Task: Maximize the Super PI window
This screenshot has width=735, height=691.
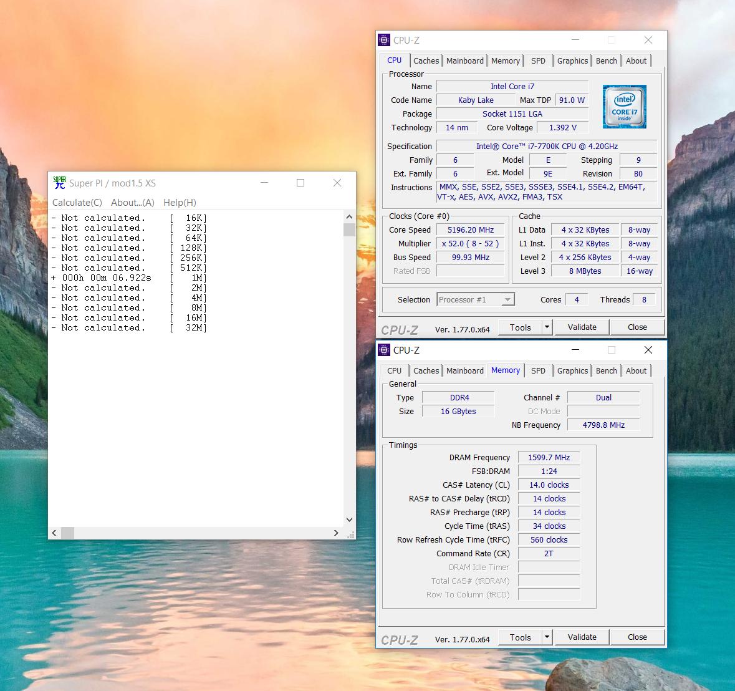Action: click(300, 183)
